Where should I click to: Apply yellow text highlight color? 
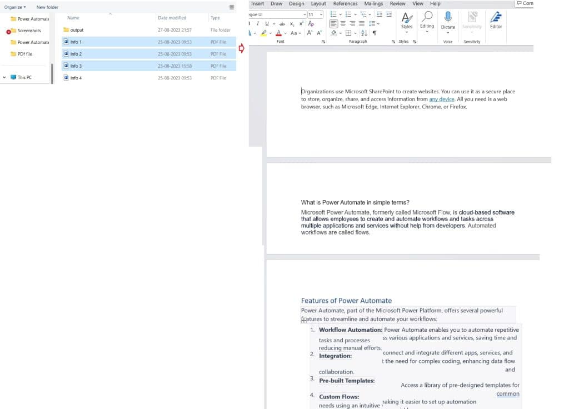coord(264,33)
